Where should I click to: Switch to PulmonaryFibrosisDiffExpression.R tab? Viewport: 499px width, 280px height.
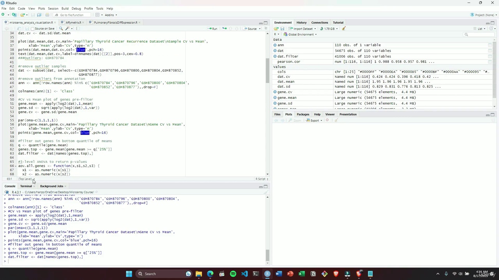tap(115, 23)
